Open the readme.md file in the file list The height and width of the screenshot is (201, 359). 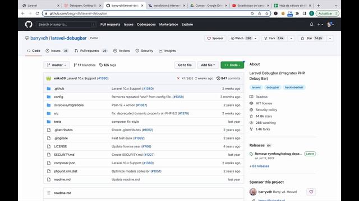pyautogui.click(x=62, y=179)
